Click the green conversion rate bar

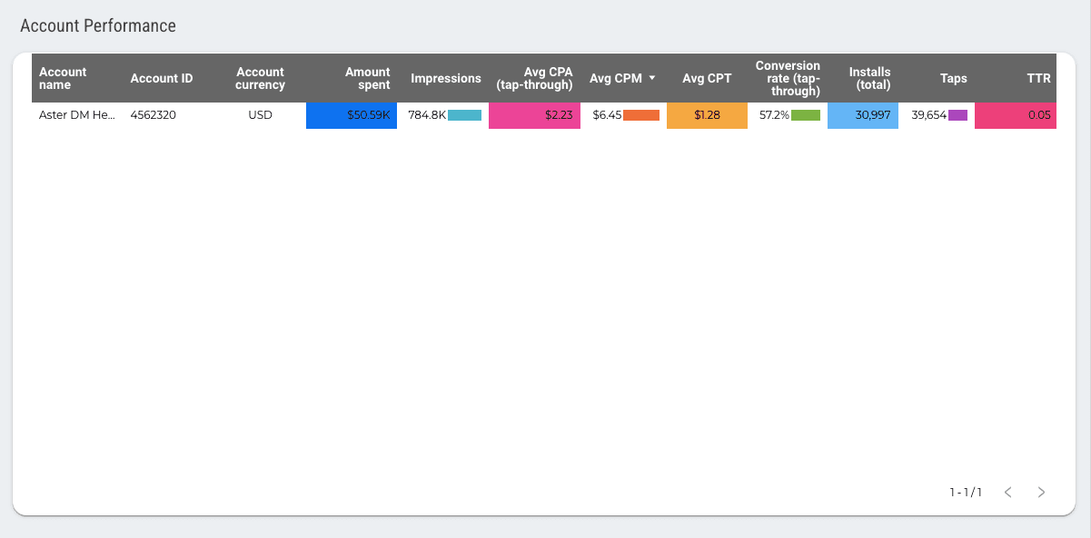[803, 115]
